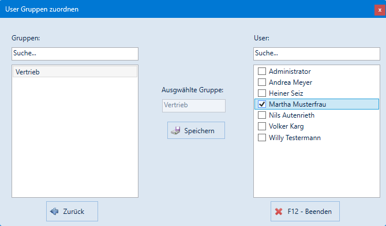Click the Ausgwählte Gruppe field showing Vertrieb
Screen dimensions: 386x226
[x=194, y=106]
